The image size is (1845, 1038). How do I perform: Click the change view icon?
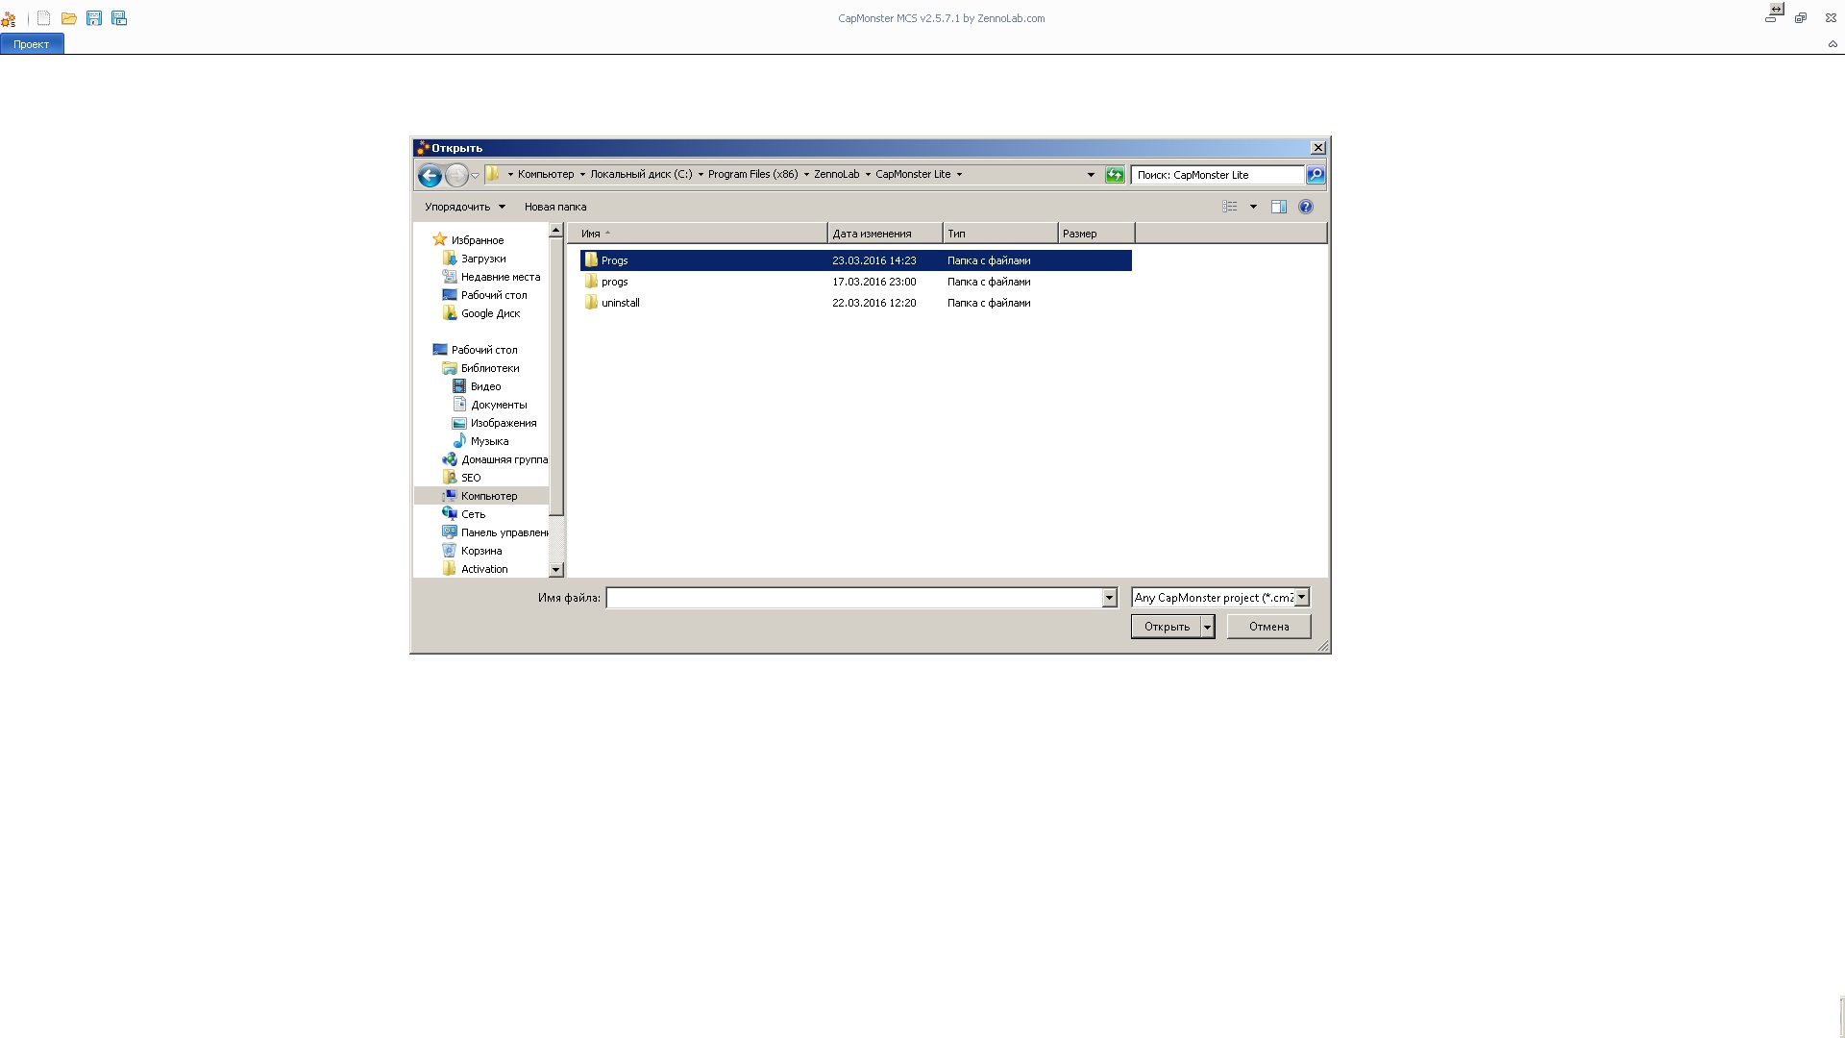[1230, 207]
